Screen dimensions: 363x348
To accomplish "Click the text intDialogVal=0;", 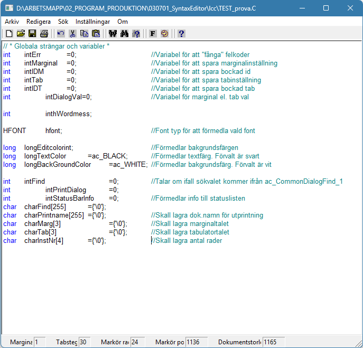I will point(69,97).
